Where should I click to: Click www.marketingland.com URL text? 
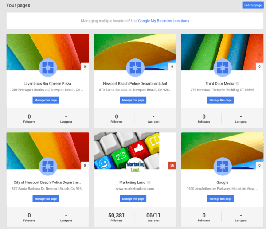(x=135, y=189)
